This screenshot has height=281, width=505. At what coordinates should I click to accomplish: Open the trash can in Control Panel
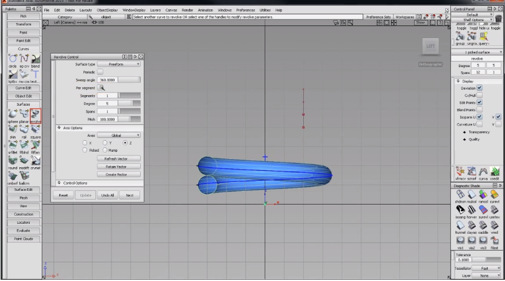click(498, 19)
